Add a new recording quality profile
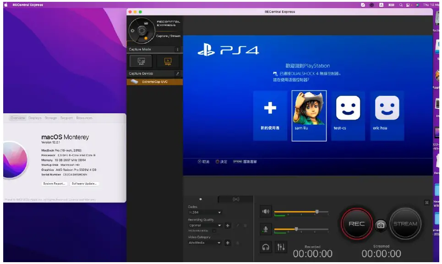Viewport: 442px width, 264px height. (x=228, y=226)
